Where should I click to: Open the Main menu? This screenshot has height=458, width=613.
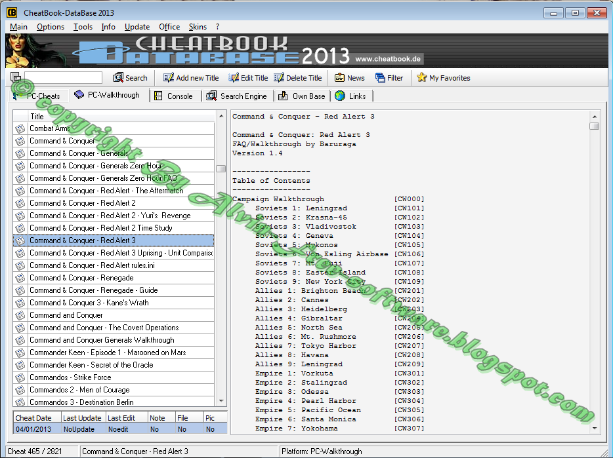[x=18, y=27]
